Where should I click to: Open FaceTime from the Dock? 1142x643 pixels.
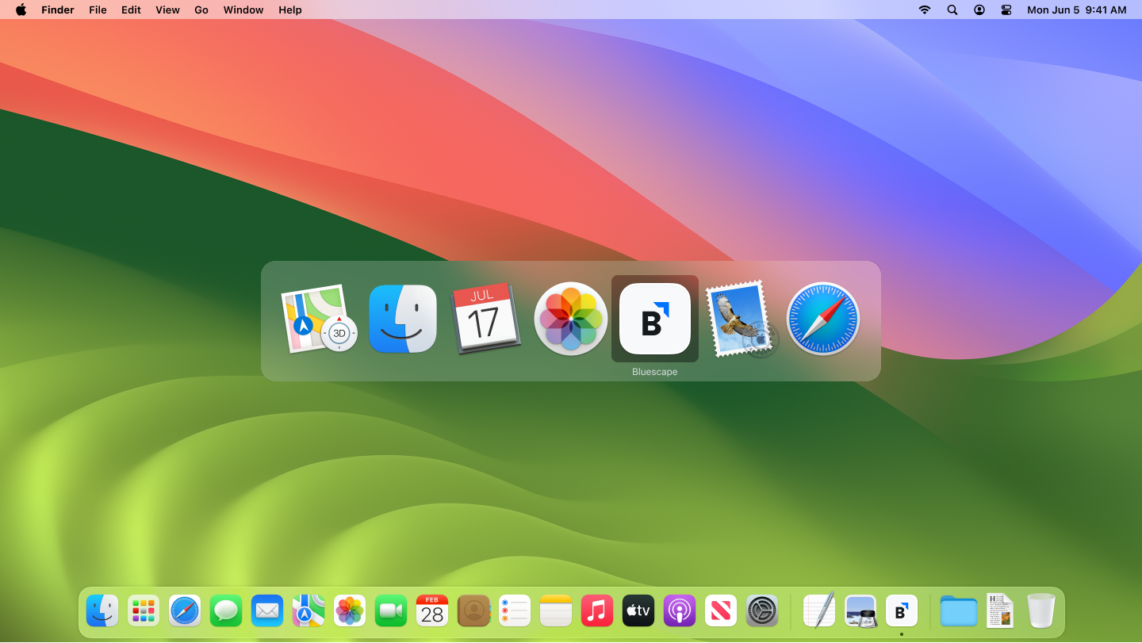[x=390, y=610]
